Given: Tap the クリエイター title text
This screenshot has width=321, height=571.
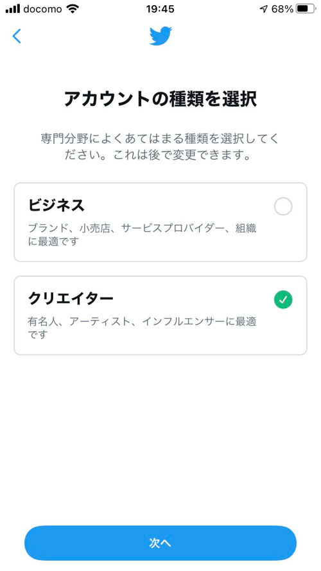Looking at the screenshot, I should (x=71, y=299).
